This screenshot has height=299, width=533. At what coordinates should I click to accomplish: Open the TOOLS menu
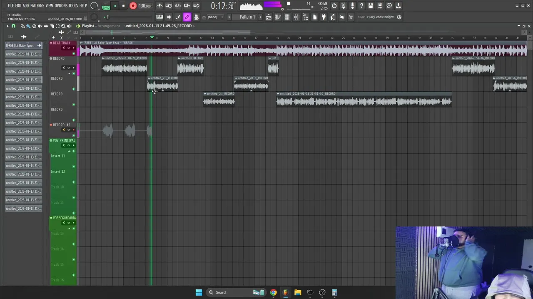click(73, 6)
